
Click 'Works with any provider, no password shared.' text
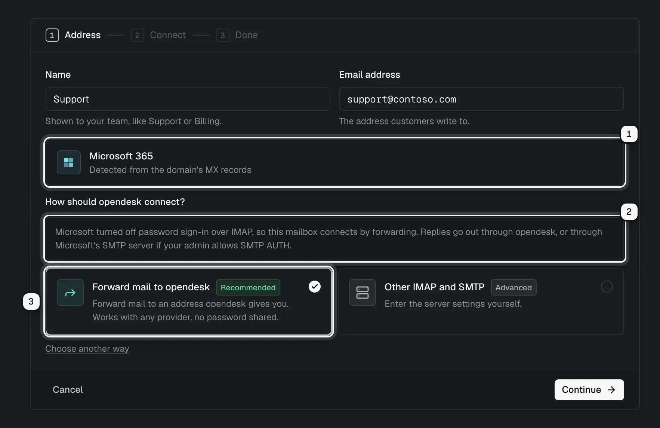[185, 317]
